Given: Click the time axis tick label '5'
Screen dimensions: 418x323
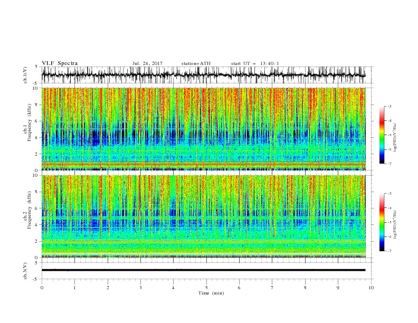Looking at the screenshot, I should 206,288.
